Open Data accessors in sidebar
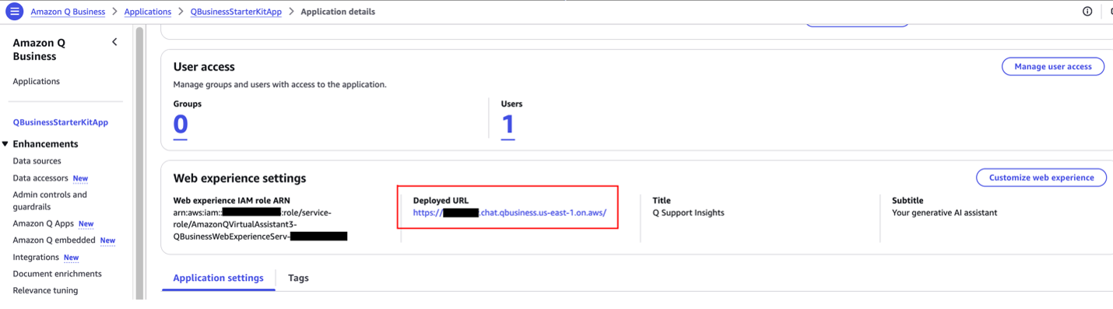1113x309 pixels. (40, 178)
